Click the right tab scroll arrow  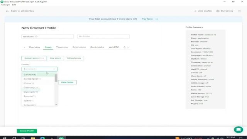(128, 47)
